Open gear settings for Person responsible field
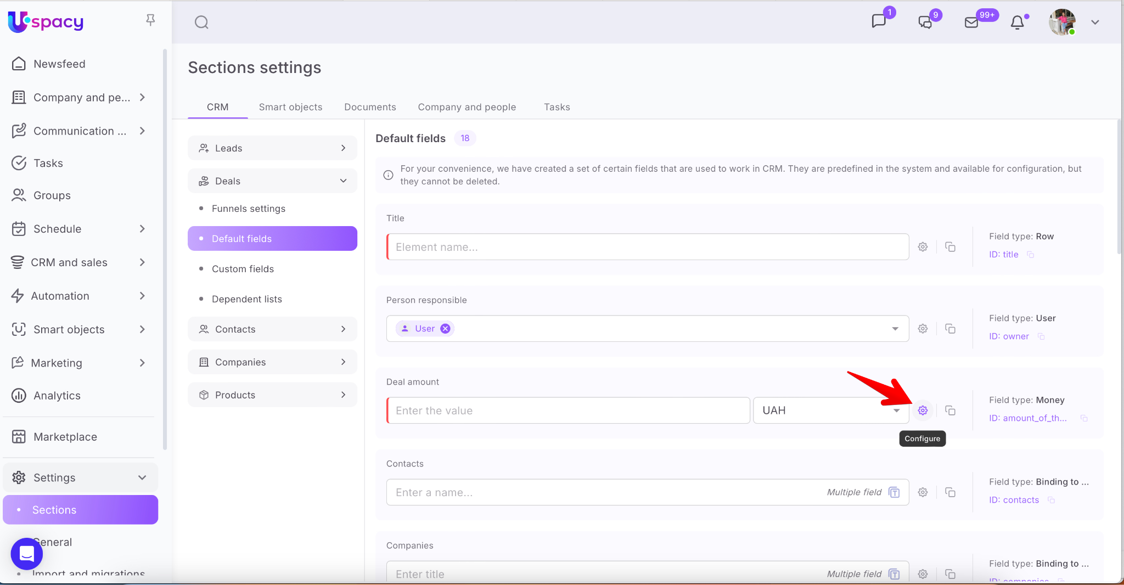 (x=923, y=329)
